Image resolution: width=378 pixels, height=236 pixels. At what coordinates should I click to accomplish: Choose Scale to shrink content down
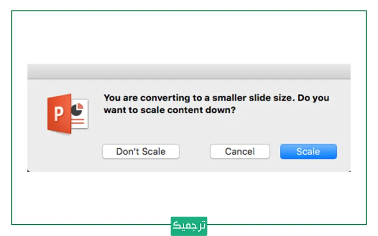[x=308, y=152]
